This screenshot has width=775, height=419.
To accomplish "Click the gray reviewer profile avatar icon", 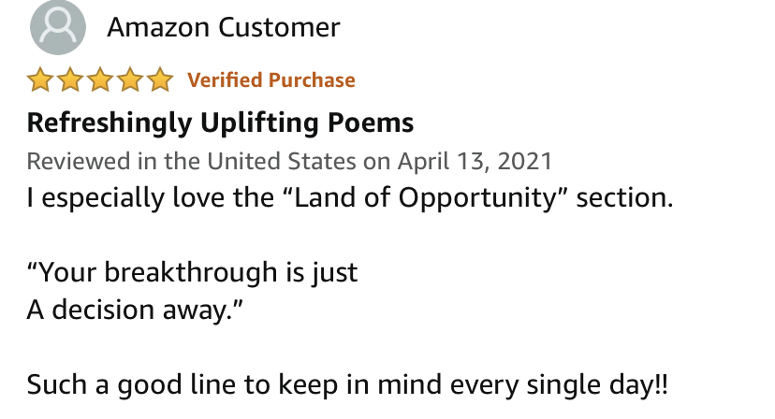I will (58, 27).
